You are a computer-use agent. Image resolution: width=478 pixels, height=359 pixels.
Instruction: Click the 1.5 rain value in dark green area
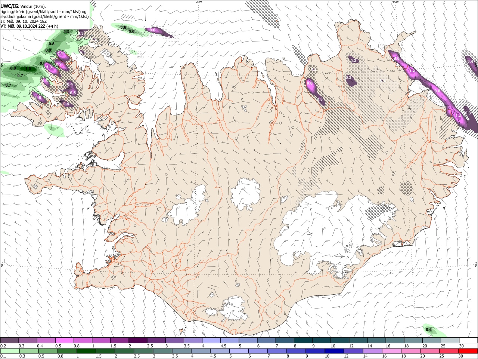(28, 68)
